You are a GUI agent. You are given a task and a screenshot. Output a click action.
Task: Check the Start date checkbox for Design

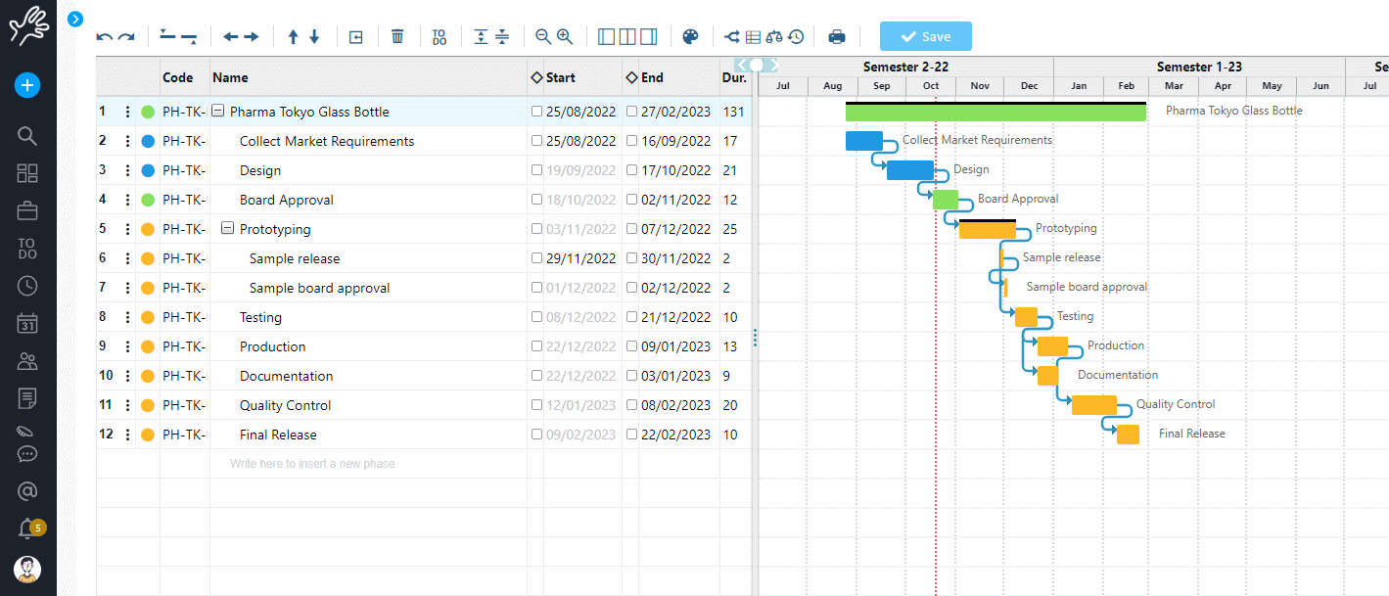coord(534,169)
